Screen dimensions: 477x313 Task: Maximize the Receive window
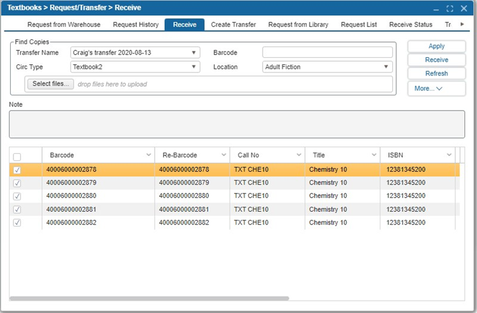click(450, 9)
